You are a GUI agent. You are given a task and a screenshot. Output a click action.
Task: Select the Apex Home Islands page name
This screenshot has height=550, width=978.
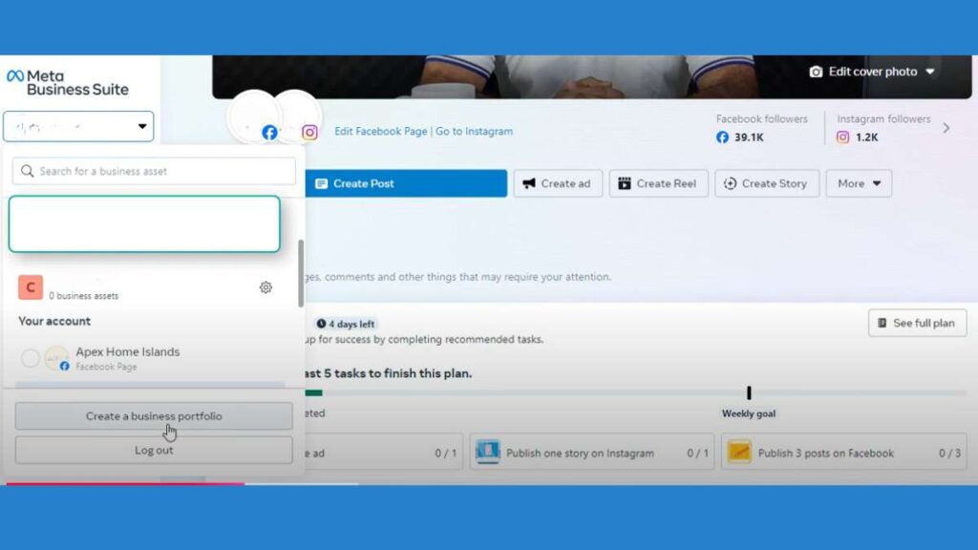click(128, 351)
